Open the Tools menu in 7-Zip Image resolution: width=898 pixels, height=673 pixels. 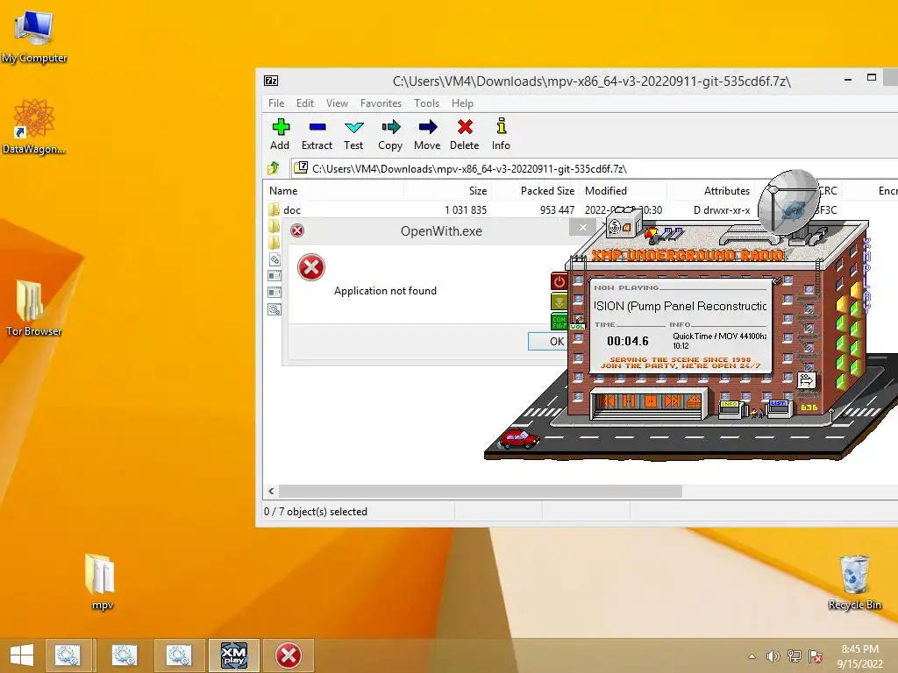(427, 103)
